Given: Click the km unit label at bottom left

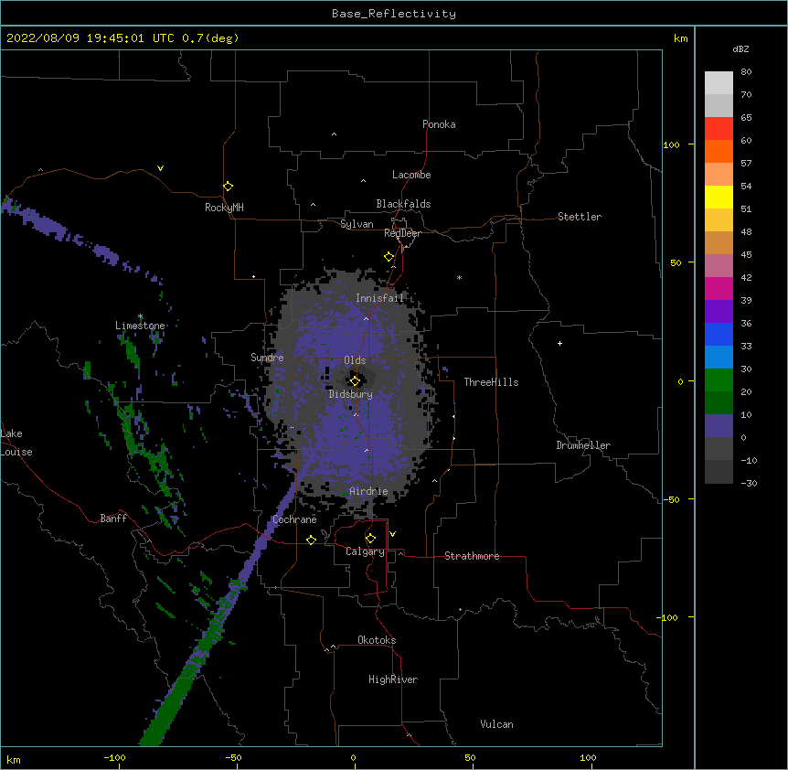Looking at the screenshot, I should [14, 760].
